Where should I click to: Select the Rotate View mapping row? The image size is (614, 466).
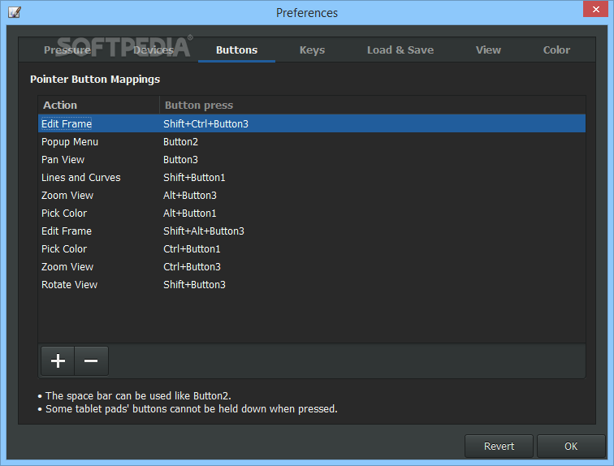70,285
